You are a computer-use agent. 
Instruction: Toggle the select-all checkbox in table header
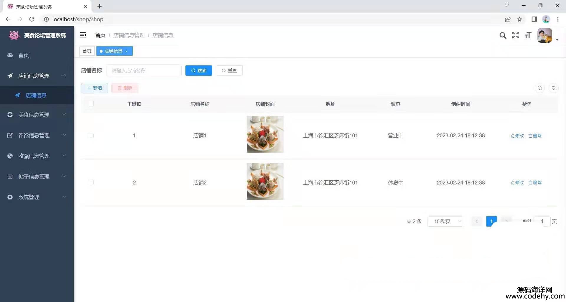91,104
